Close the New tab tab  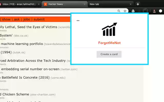pos(130,4)
